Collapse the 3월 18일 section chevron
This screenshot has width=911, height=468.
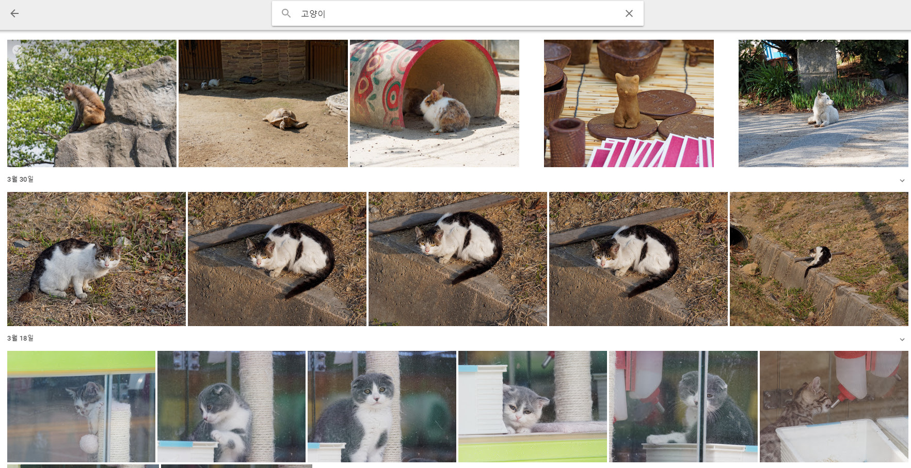[x=902, y=339]
